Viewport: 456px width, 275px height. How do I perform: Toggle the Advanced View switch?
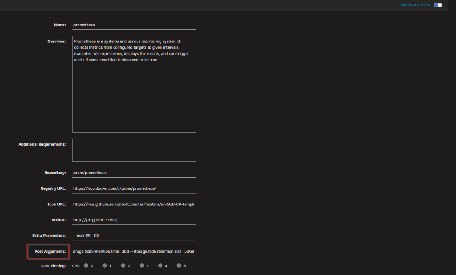(x=438, y=5)
